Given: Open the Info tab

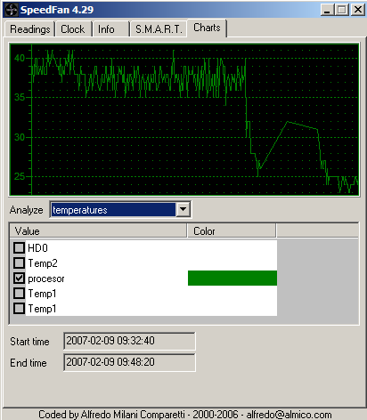Looking at the screenshot, I should 110,29.
